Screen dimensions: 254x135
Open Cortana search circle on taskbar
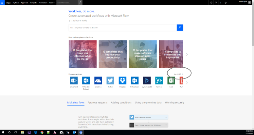9,132
